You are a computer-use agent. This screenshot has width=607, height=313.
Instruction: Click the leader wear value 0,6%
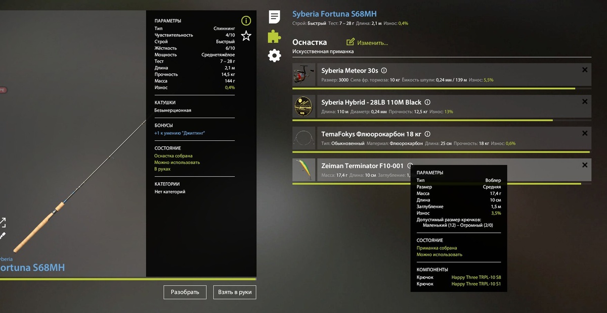[x=510, y=143]
